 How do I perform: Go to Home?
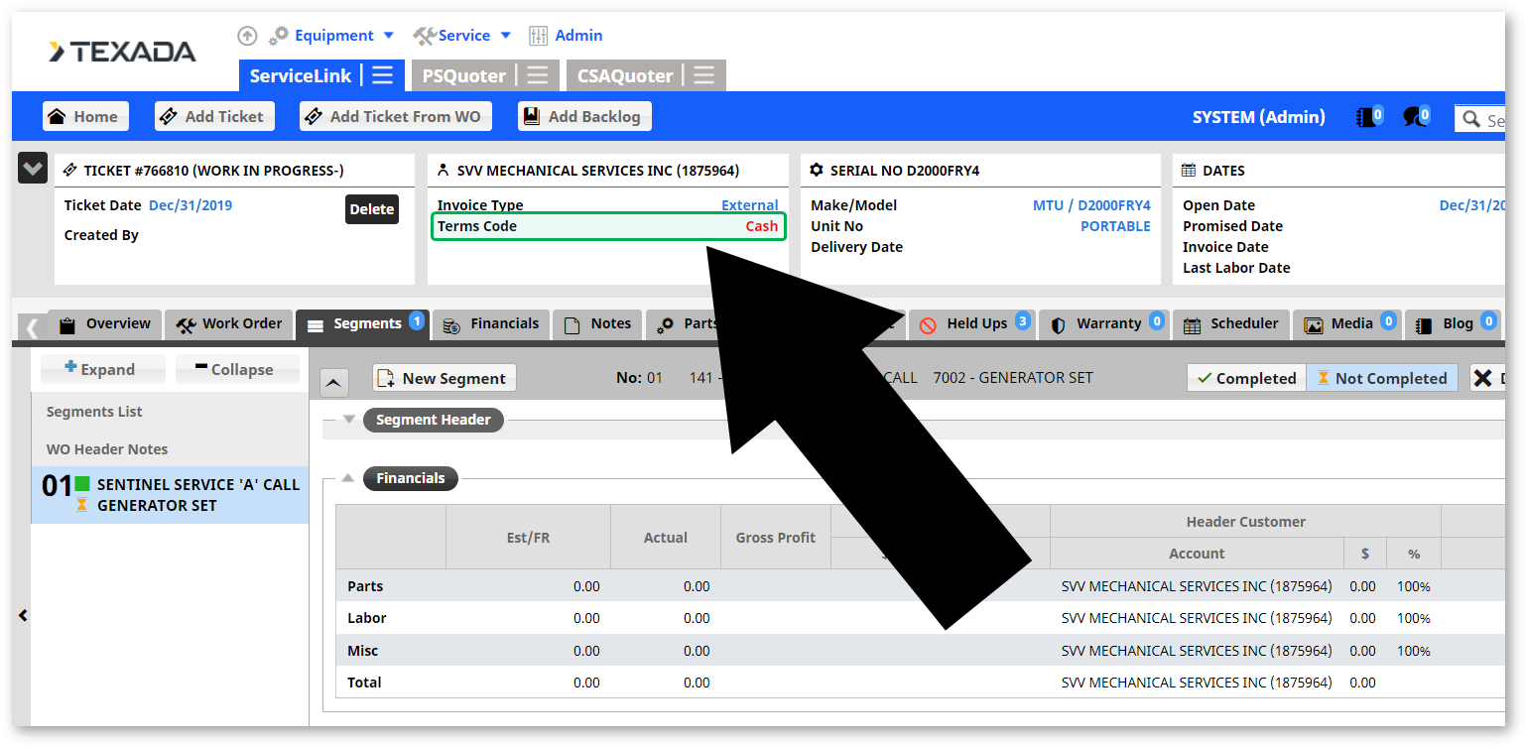86,117
